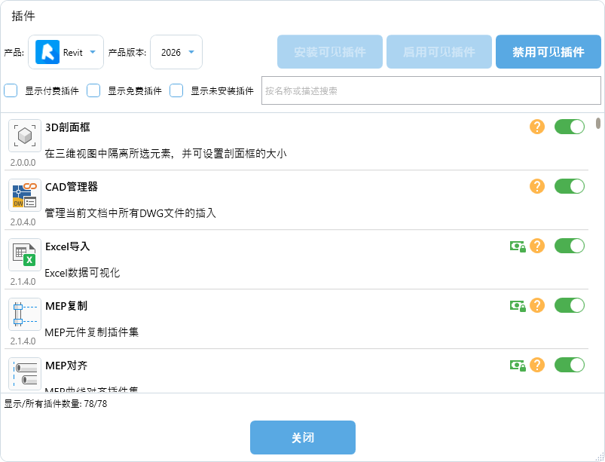Image resolution: width=605 pixels, height=462 pixels.
Task: Click the CAD管理器 plugin icon
Action: pos(25,195)
